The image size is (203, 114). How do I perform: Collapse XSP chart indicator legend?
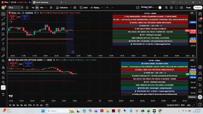coord(10,69)
